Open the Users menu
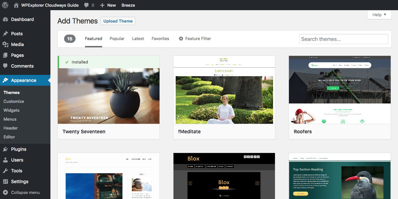398x199 pixels. tap(17, 160)
